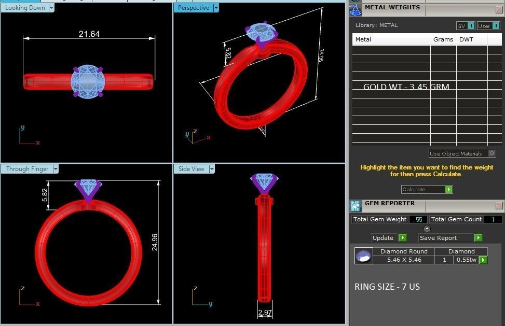This screenshot has width=505, height=326.
Task: Click the Total Gem Weight value .55
Action: 418,219
